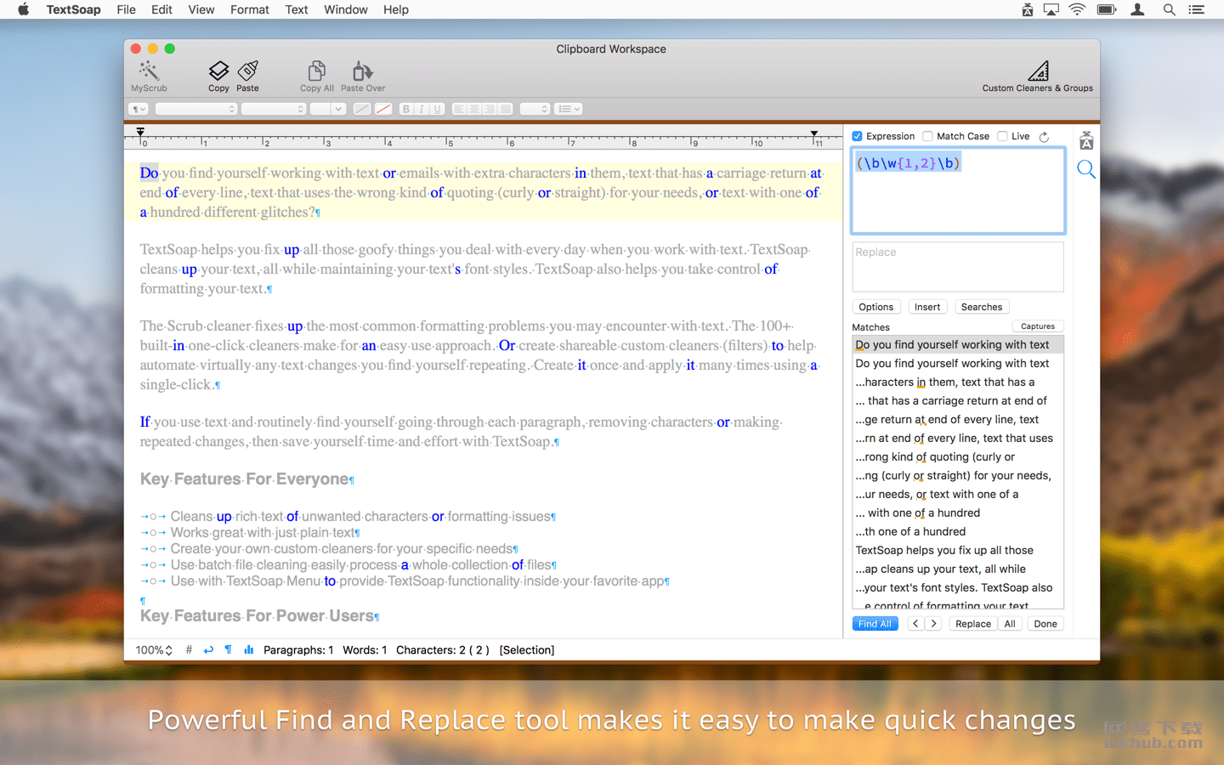
Task: Click the refresh arrow beside Live
Action: tap(1044, 137)
